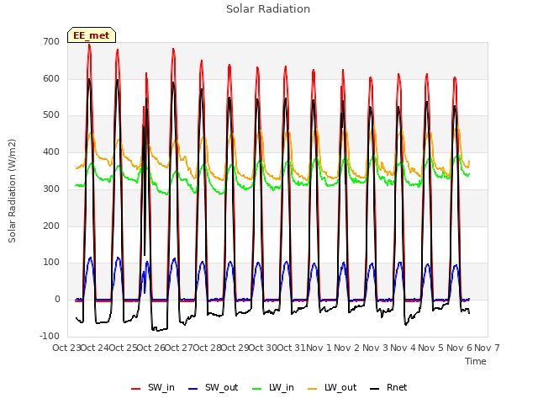Image resolution: width=538 pixels, height=404 pixels.
Task: Click the EE_met annotation label
Action: click(x=92, y=35)
